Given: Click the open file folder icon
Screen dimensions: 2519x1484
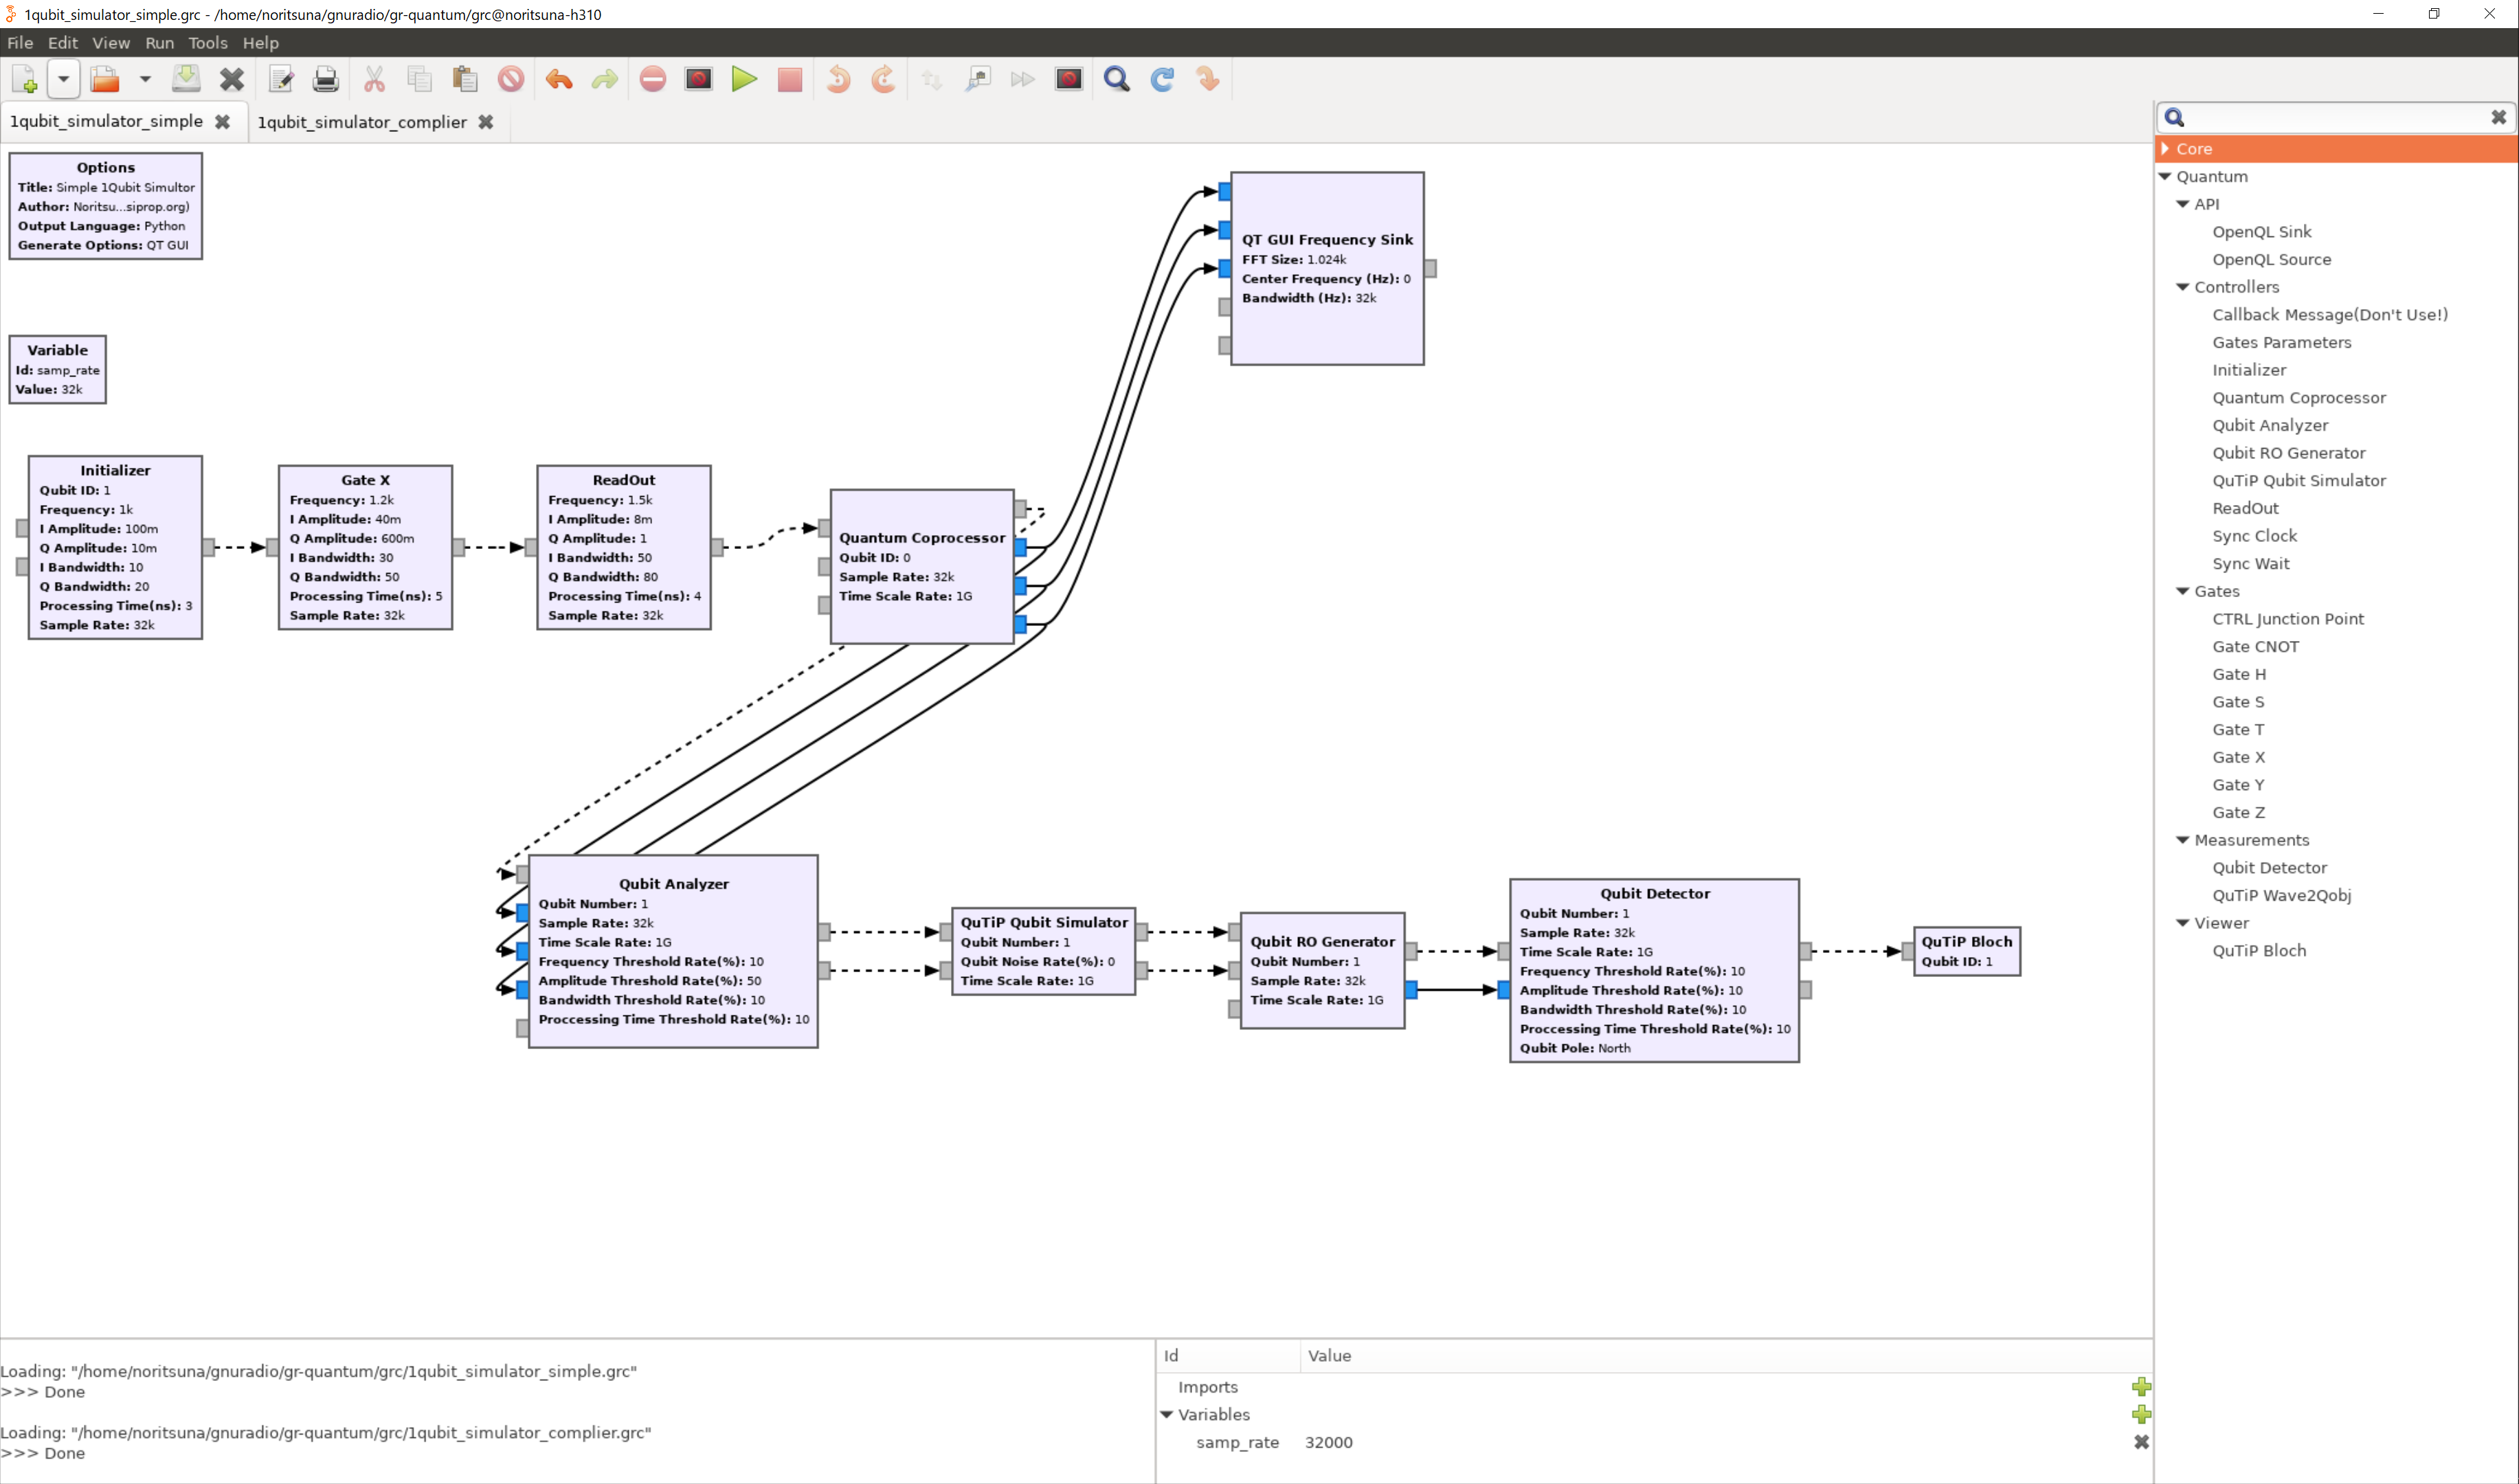Looking at the screenshot, I should coord(104,79).
